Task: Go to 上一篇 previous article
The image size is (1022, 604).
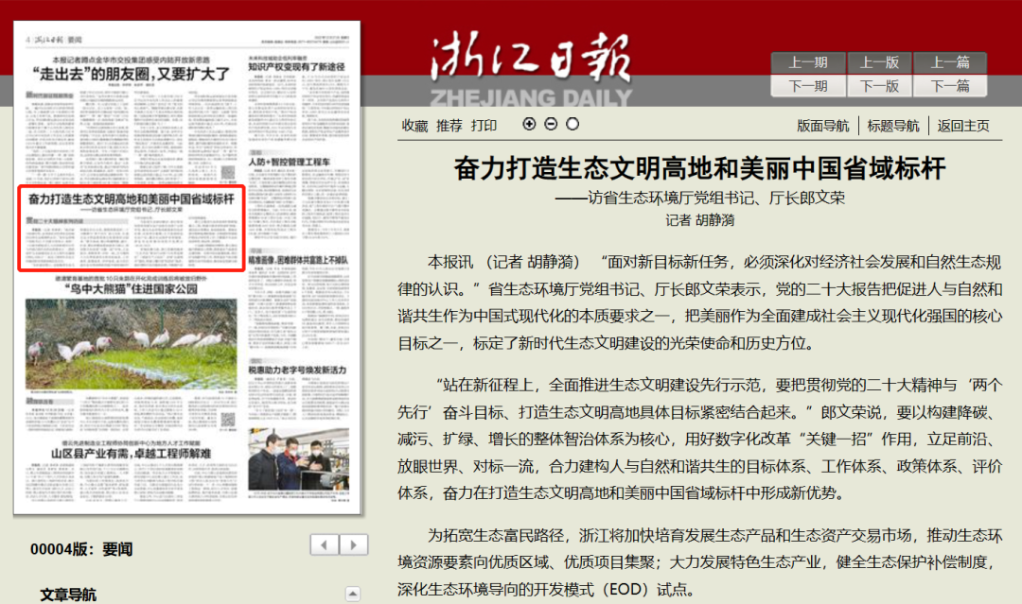Action: 950,62
